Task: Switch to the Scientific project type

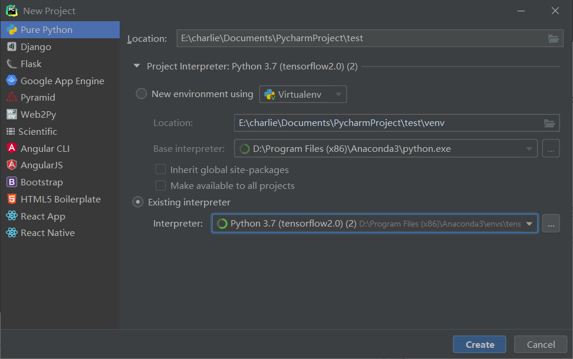Action: (10, 131)
